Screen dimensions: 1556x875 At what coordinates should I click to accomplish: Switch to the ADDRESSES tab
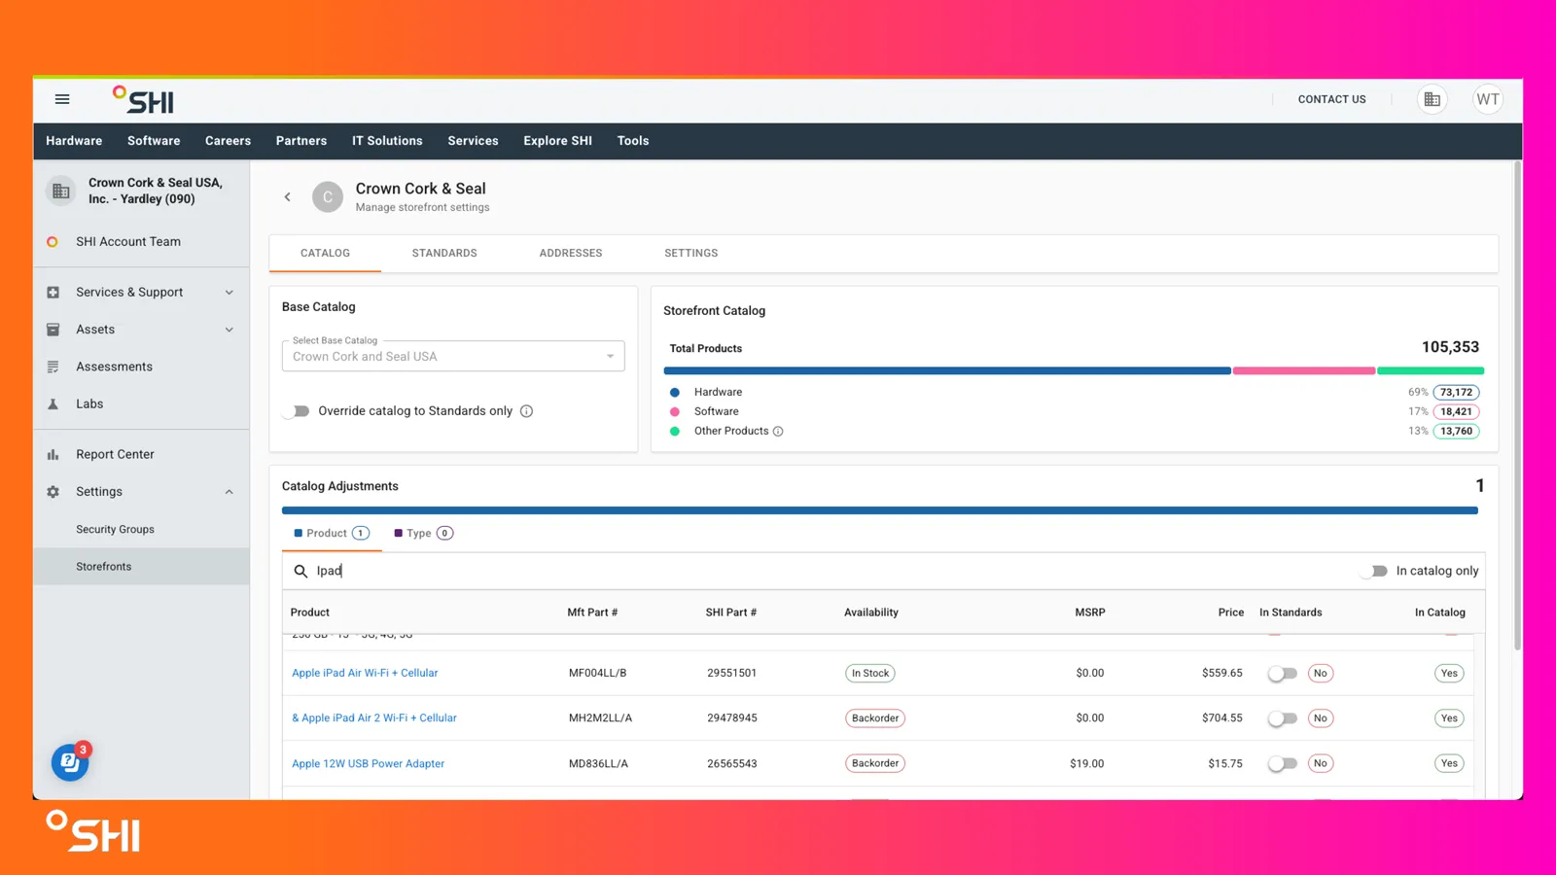coord(571,254)
